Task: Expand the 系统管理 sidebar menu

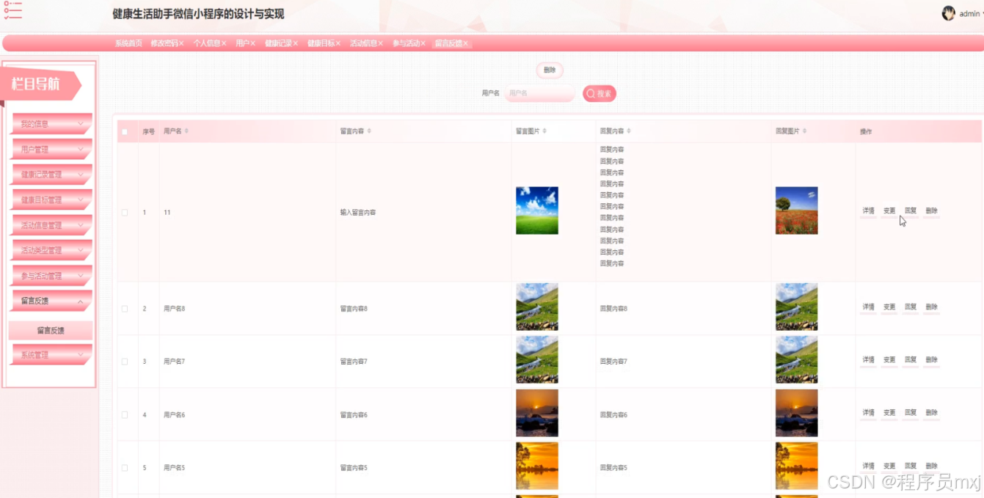Action: coord(49,354)
